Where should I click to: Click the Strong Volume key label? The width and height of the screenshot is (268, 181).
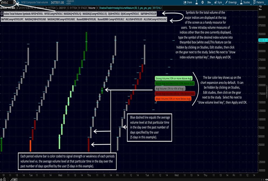pos(173,79)
